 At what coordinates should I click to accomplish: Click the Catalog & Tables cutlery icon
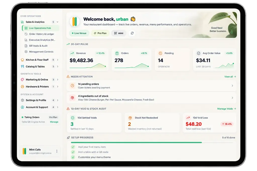click(22, 66)
